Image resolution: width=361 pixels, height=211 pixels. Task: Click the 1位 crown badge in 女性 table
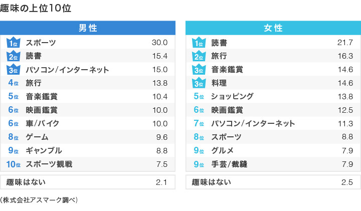click(199, 43)
